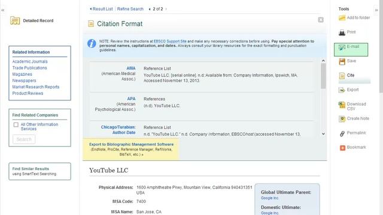Click Add to folder text link
This screenshot has width=383, height=215.
point(358,18)
